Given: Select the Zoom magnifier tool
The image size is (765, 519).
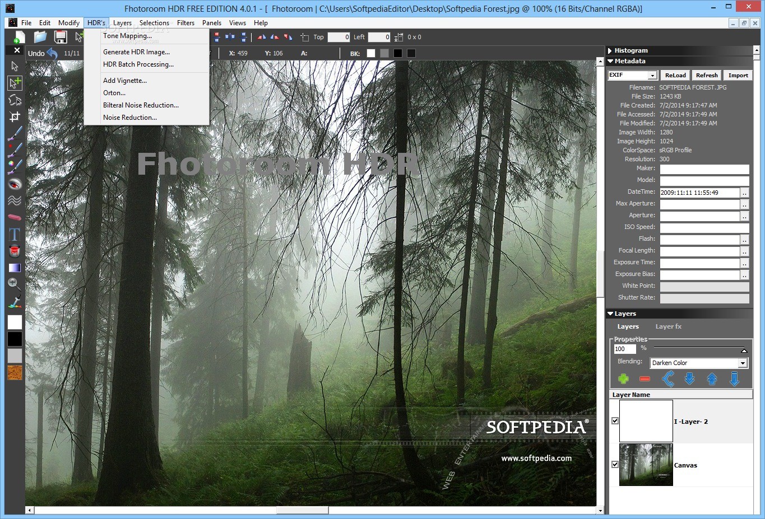Looking at the screenshot, I should click(x=15, y=284).
